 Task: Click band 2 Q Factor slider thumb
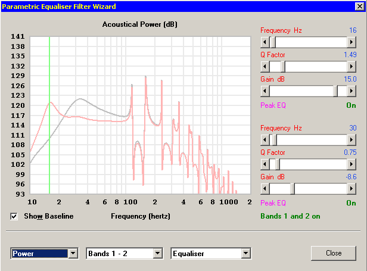pyautogui.click(x=278, y=164)
